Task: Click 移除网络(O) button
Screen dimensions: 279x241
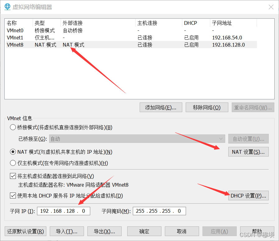Action: 207,107
